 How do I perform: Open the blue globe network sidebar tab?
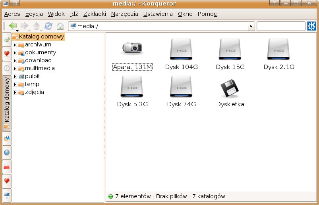click(x=7, y=153)
